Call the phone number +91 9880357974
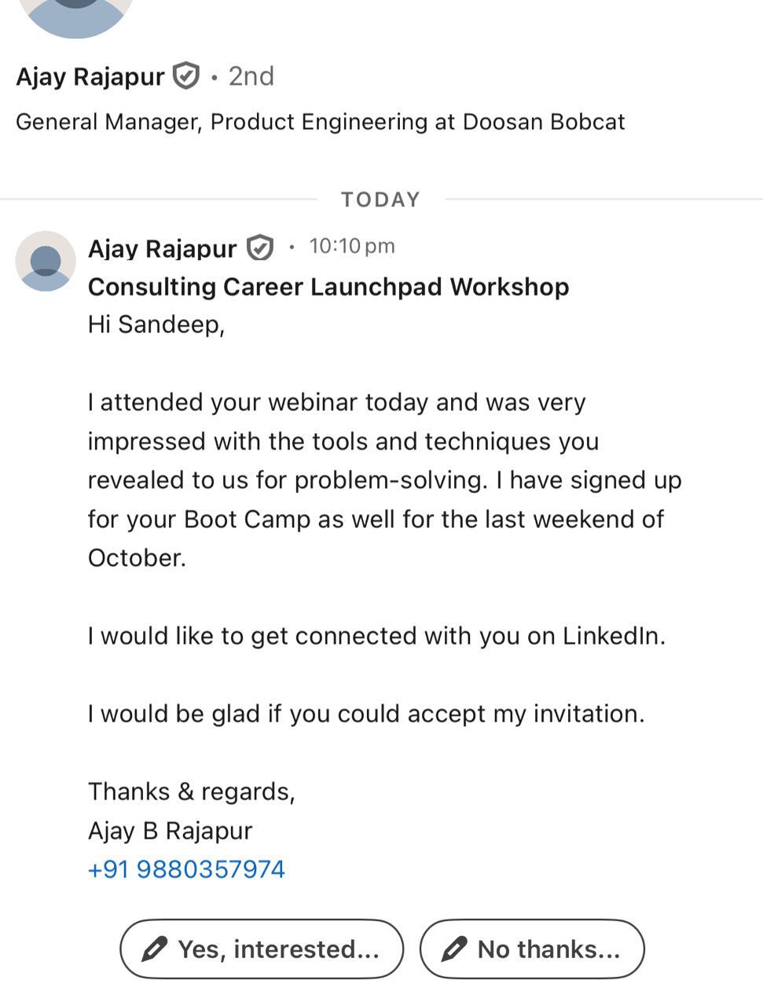763x1006 pixels. pos(186,869)
